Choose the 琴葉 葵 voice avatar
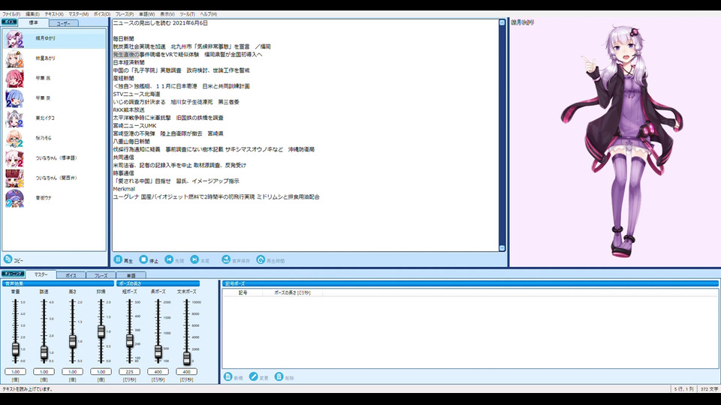 tap(14, 98)
